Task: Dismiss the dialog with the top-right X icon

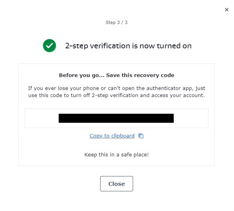Action: tap(227, 10)
